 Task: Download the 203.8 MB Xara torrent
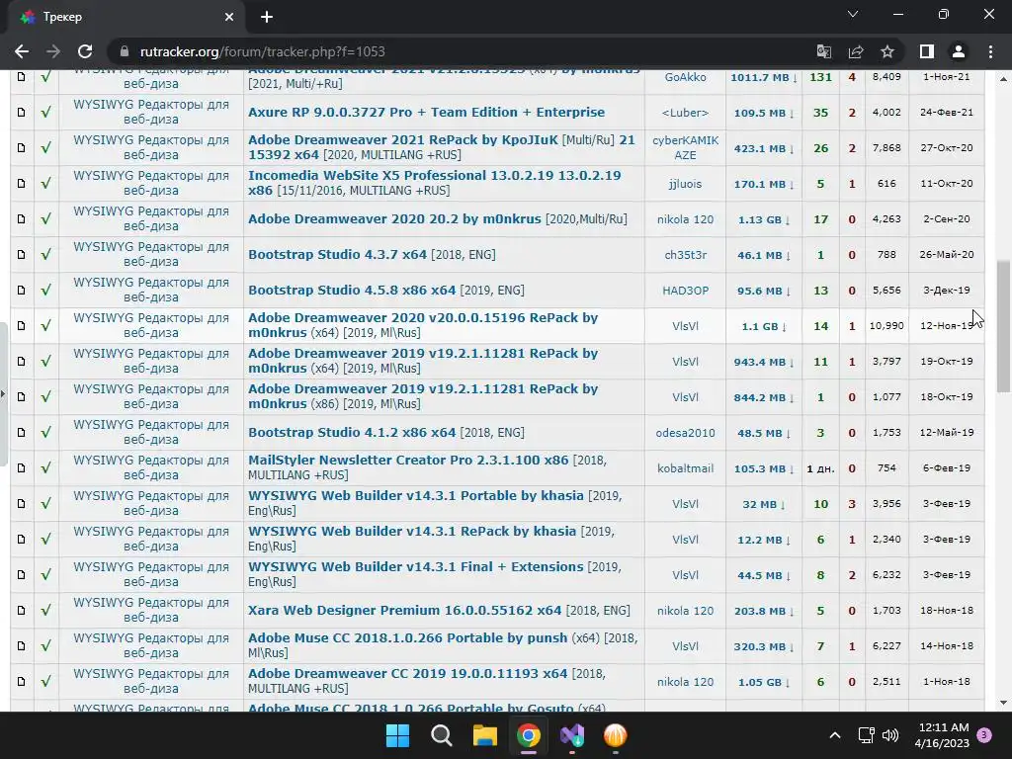click(764, 611)
